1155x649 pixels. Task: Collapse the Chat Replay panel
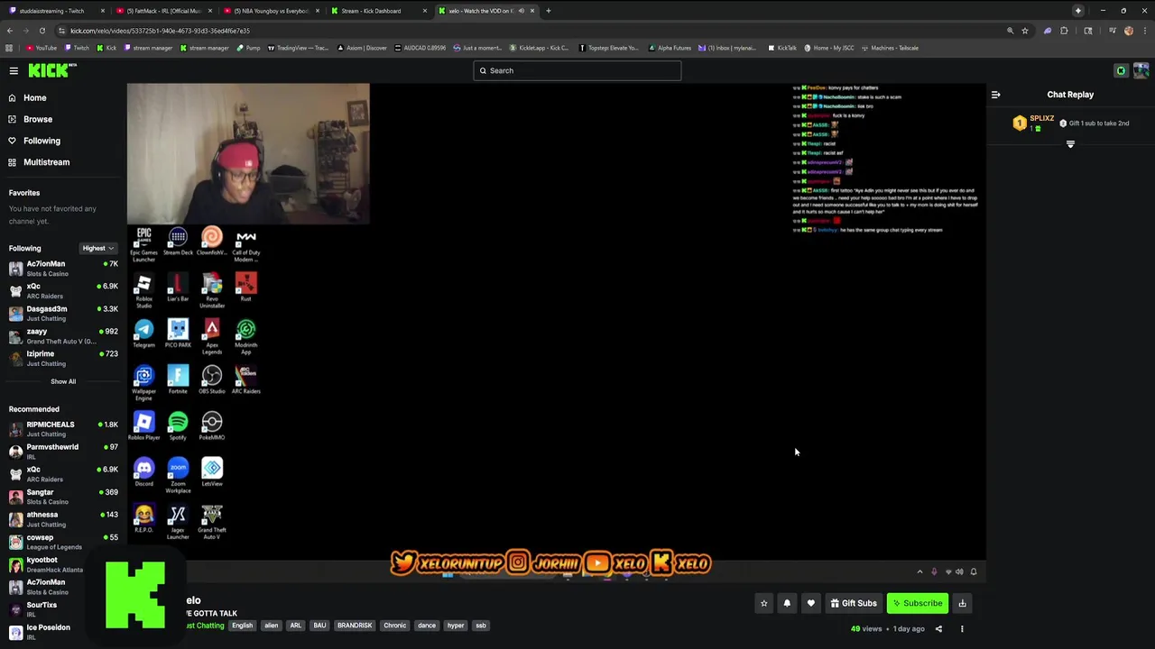[995, 94]
